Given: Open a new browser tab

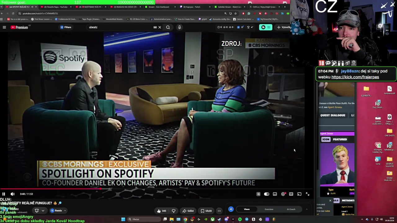Looking at the screenshot, I should coord(285,7).
